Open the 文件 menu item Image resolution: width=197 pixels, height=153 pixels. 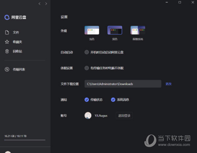[x=16, y=32]
